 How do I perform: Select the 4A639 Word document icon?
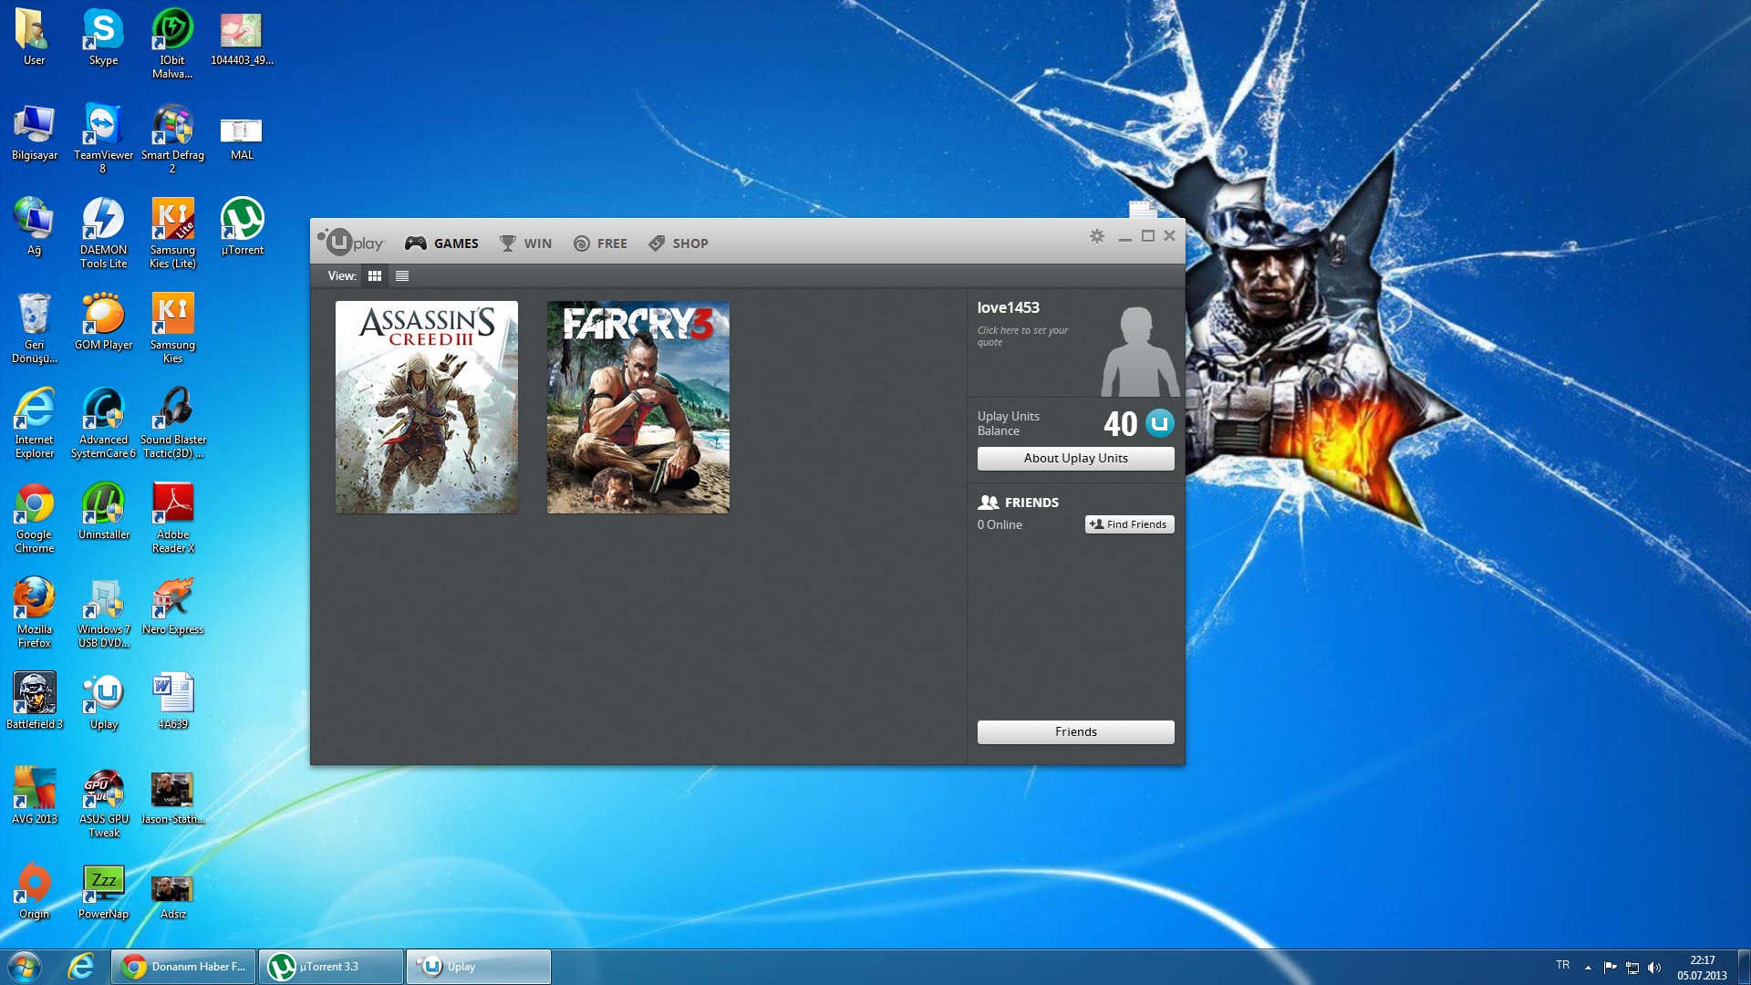point(172,702)
